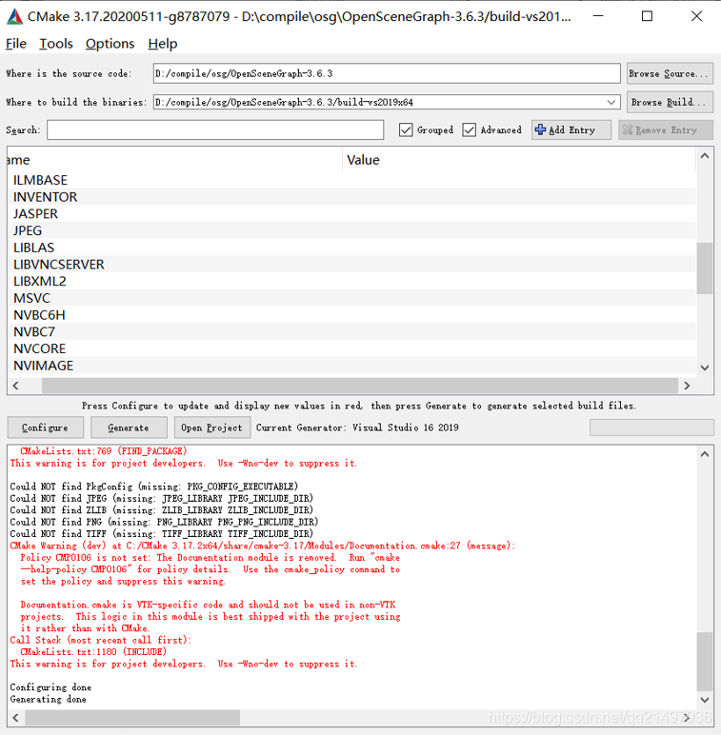The image size is (721, 735).
Task: Click the CMake logo icon in title bar
Action: coord(14,16)
